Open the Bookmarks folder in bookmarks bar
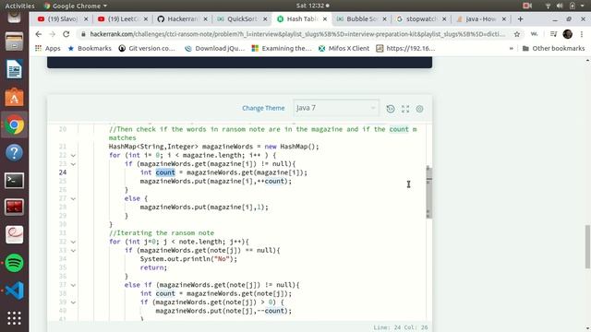Viewport: 591px width, 332px height. pyautogui.click(x=90, y=48)
